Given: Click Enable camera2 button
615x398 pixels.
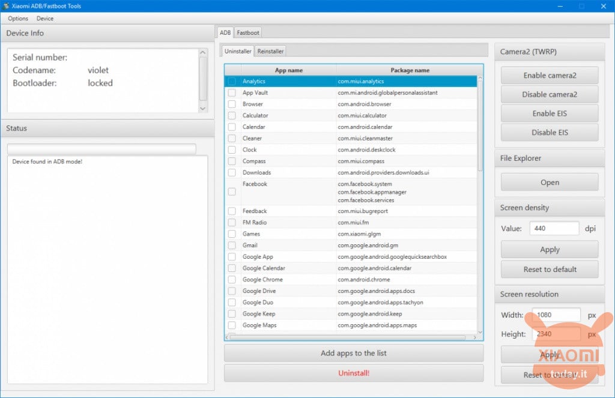Looking at the screenshot, I should [550, 75].
